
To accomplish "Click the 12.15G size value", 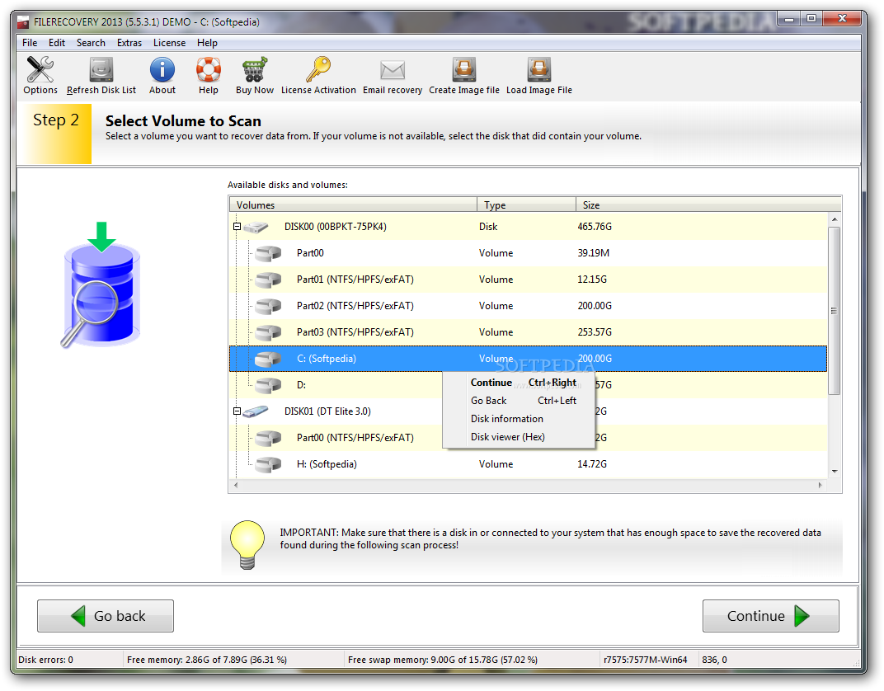I will tap(592, 280).
